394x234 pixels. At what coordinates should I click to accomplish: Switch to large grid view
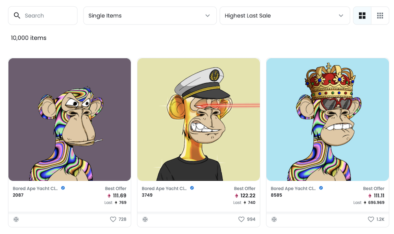(362, 16)
